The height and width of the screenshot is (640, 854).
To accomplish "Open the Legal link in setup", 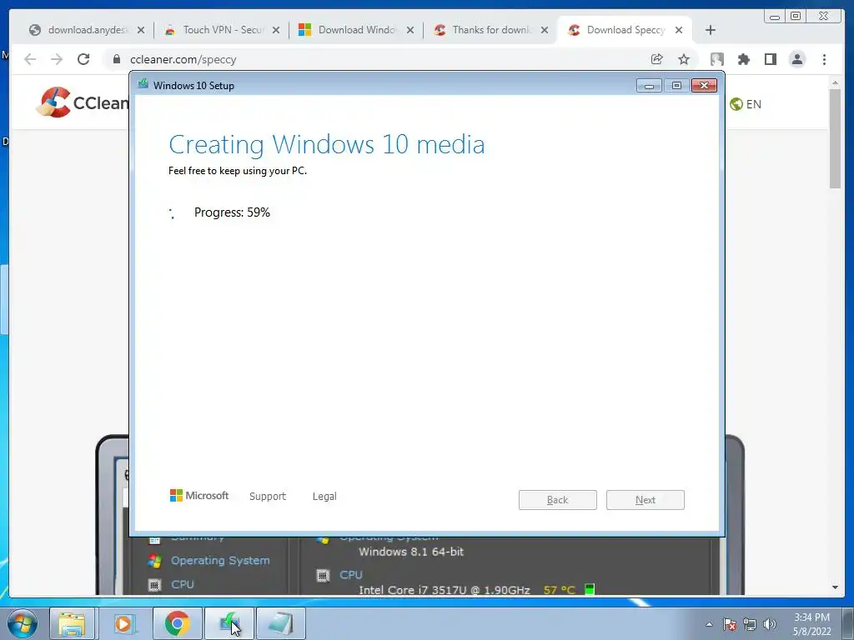I will click(324, 497).
